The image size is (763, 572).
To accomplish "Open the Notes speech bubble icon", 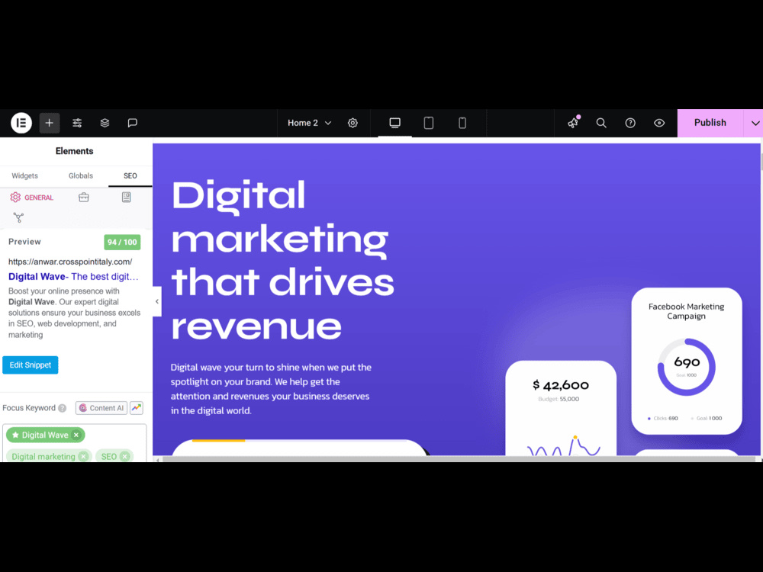I will coord(132,123).
